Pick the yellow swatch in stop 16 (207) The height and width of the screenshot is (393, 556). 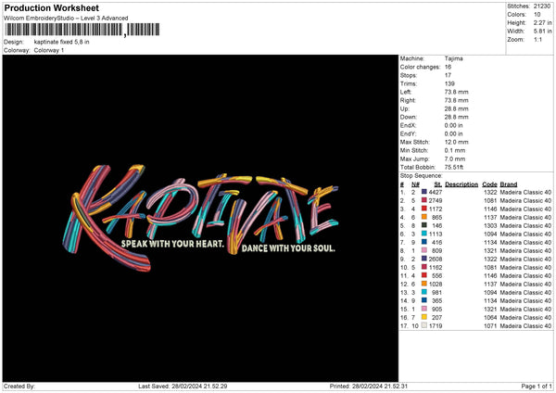(424, 317)
